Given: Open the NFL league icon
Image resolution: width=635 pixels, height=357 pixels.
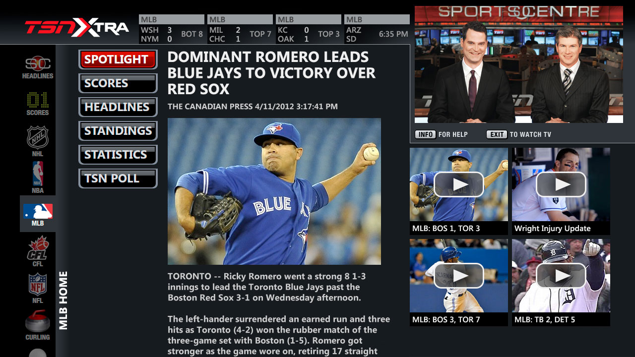Looking at the screenshot, I should click(x=38, y=288).
